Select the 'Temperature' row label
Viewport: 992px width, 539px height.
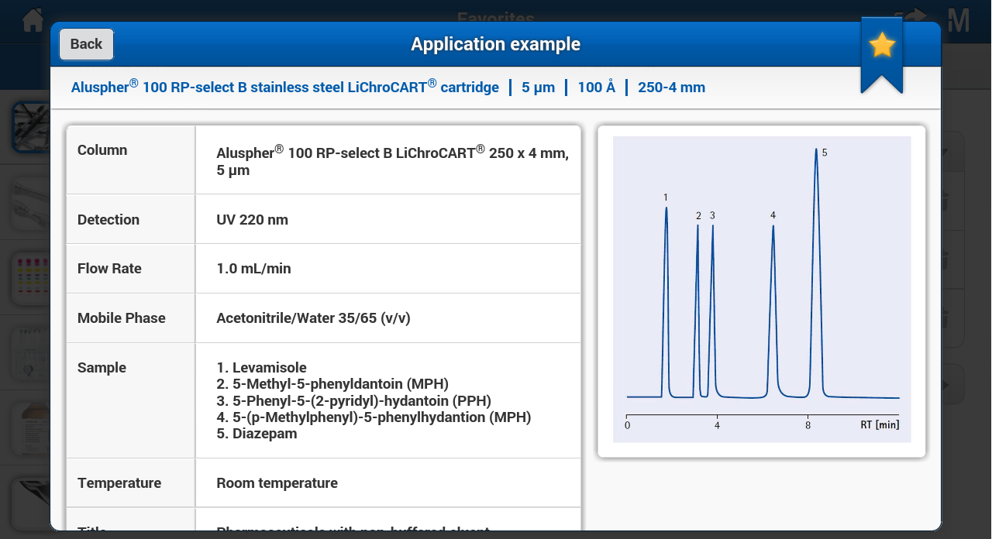coord(119,483)
